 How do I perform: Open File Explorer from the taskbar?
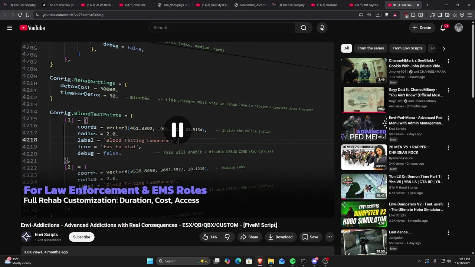(x=271, y=261)
